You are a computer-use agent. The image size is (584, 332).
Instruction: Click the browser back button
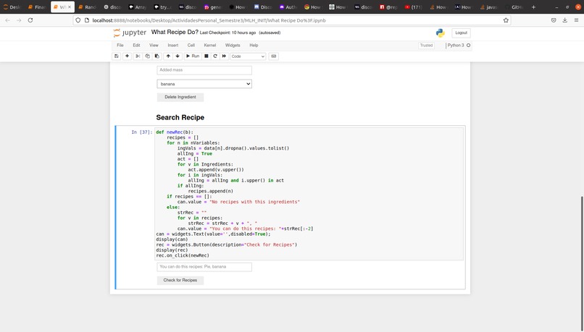click(7, 20)
